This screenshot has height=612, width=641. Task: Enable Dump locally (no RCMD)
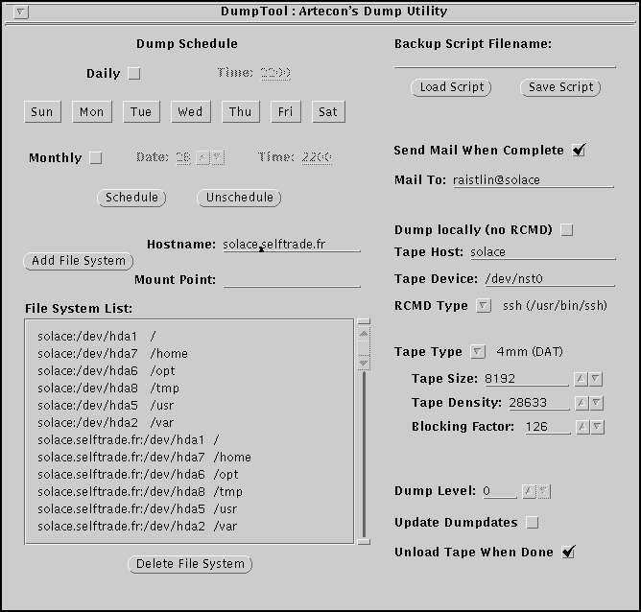[x=566, y=229]
